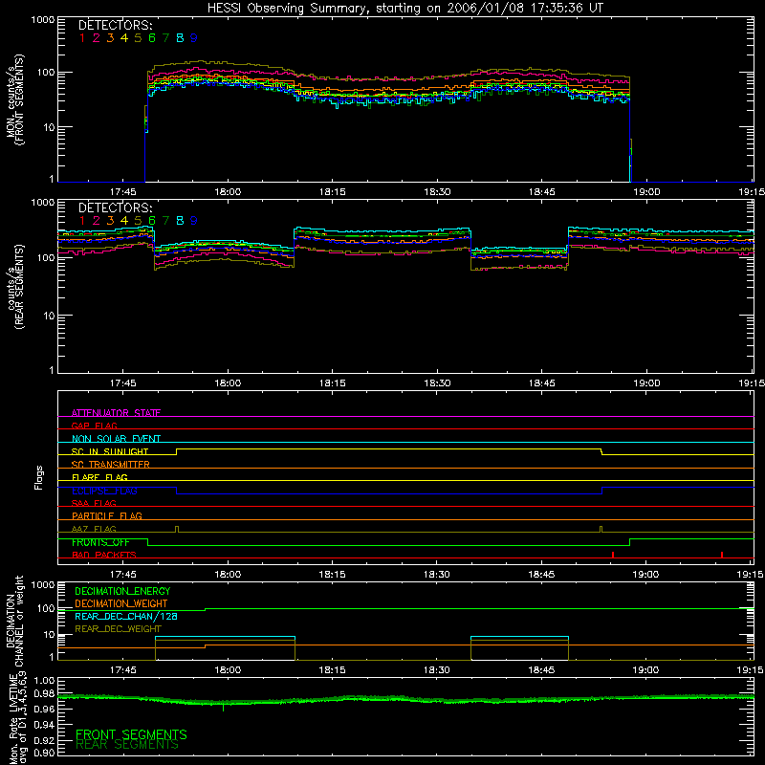Image resolution: width=765 pixels, height=765 pixels.
Task: Select detector 4 in the front segments legend
Action: click(124, 38)
